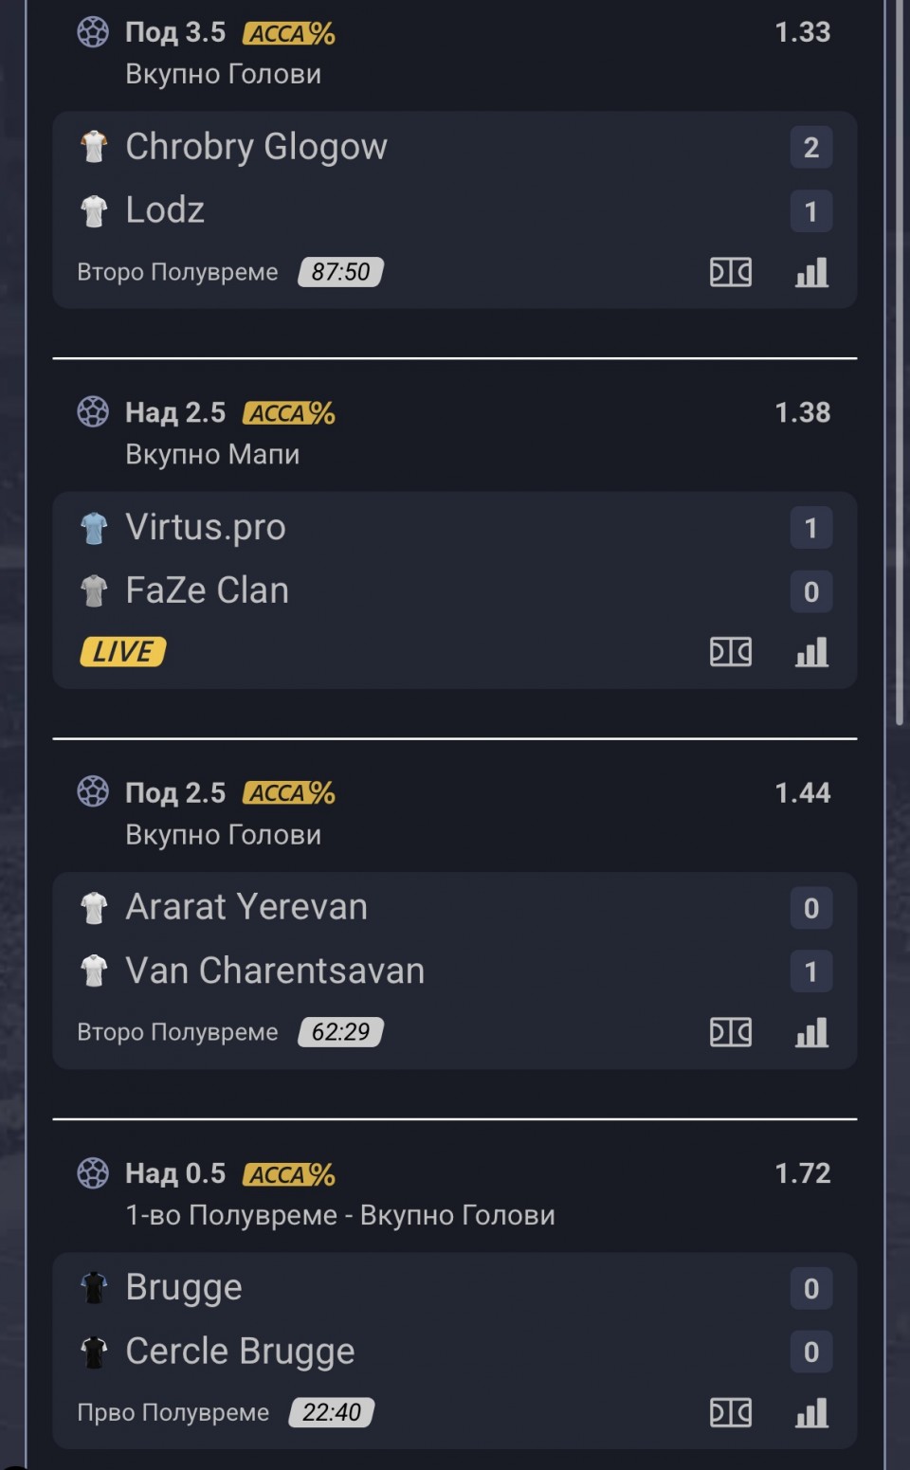View stats bars for Virtus.pro vs FaZe
910x1470 pixels.
pyautogui.click(x=811, y=652)
